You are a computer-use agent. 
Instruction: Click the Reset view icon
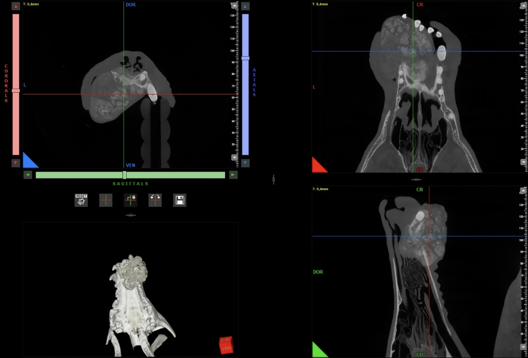click(81, 200)
